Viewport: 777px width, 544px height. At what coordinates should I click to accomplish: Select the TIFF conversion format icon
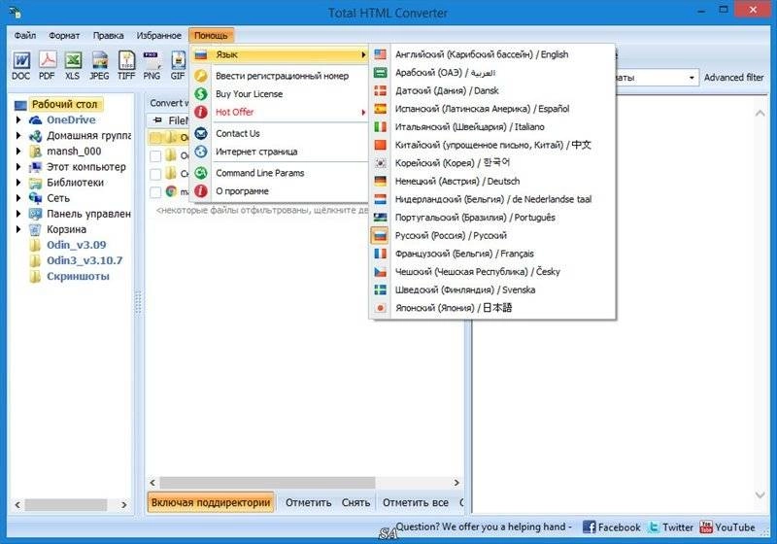coord(126,65)
